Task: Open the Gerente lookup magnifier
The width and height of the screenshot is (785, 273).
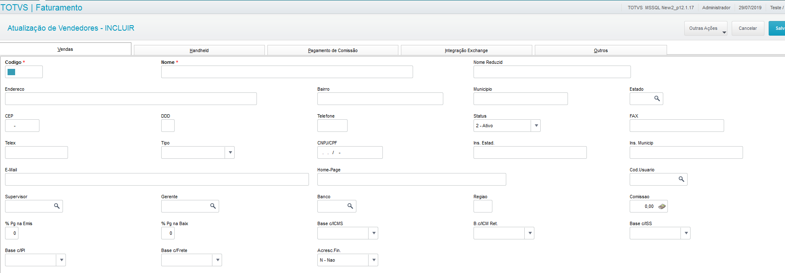Action: 213,206
